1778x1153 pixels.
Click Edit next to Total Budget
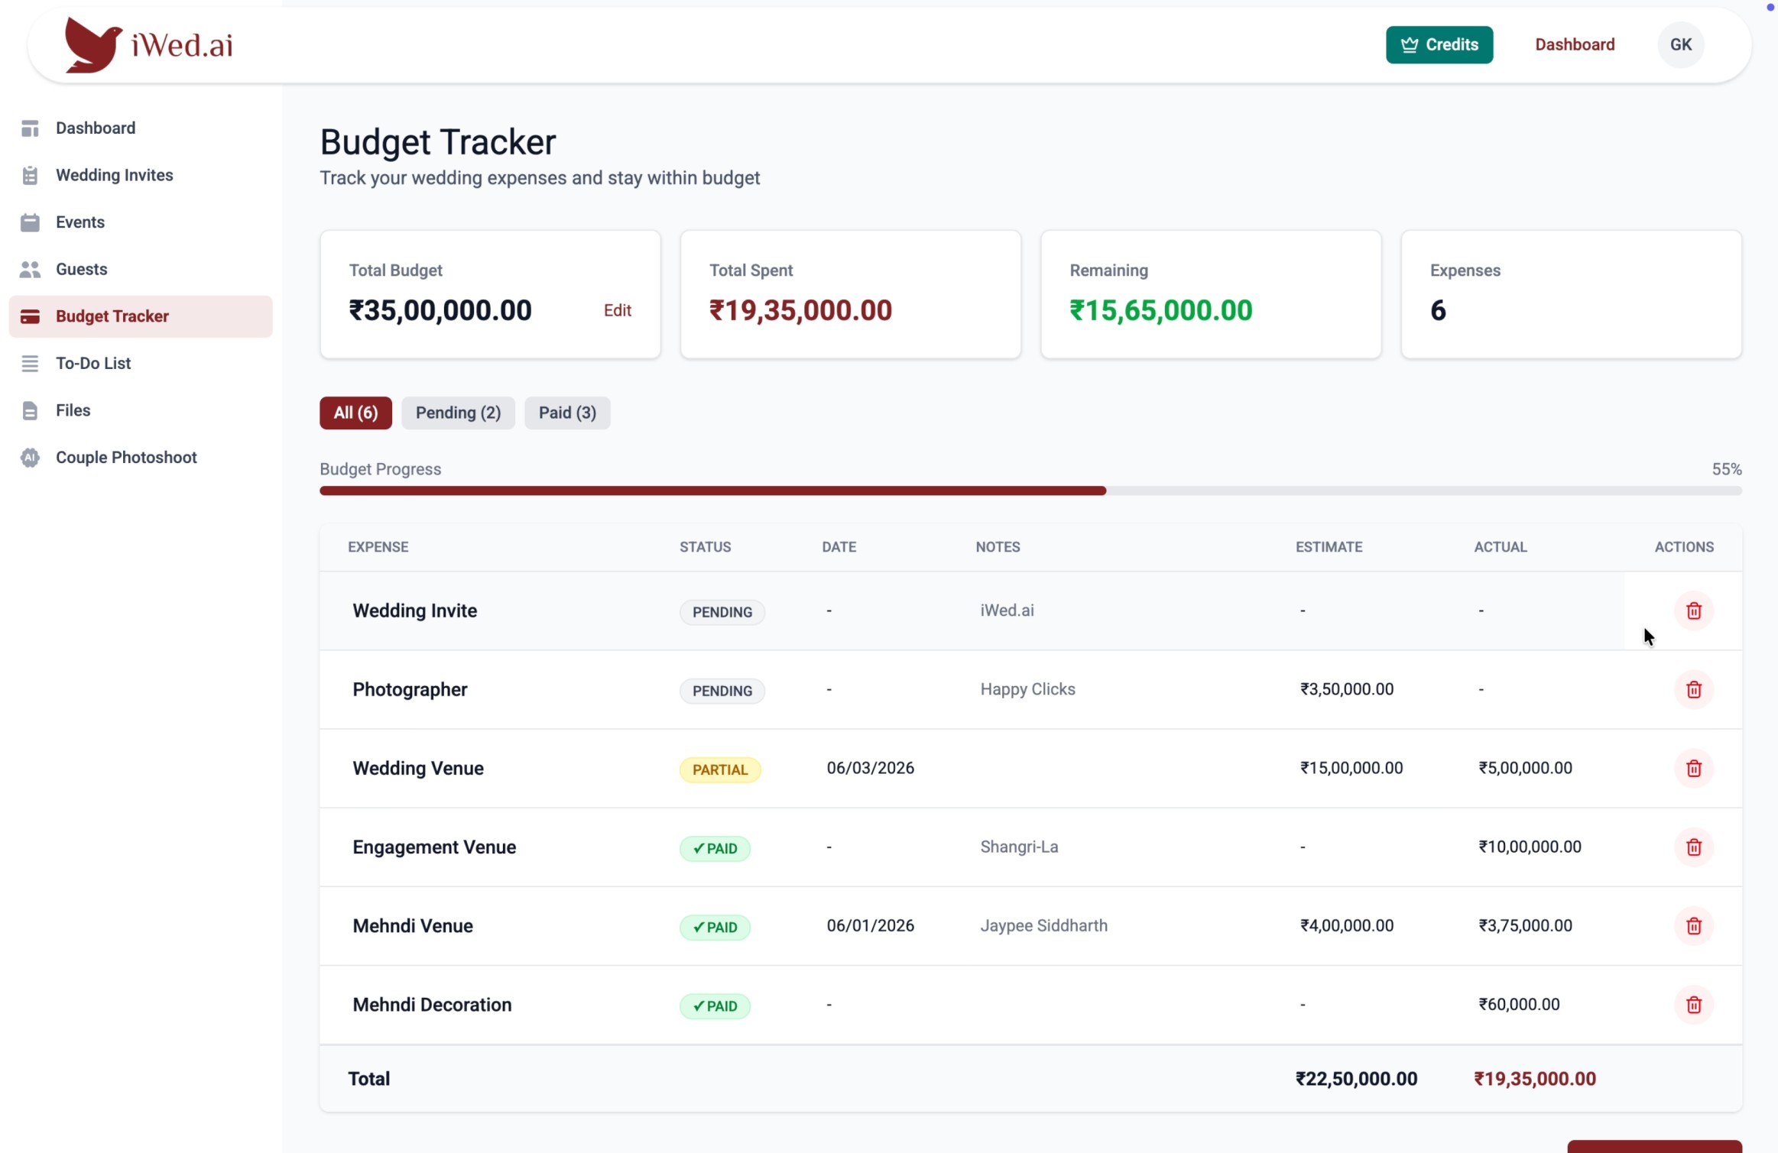617,310
